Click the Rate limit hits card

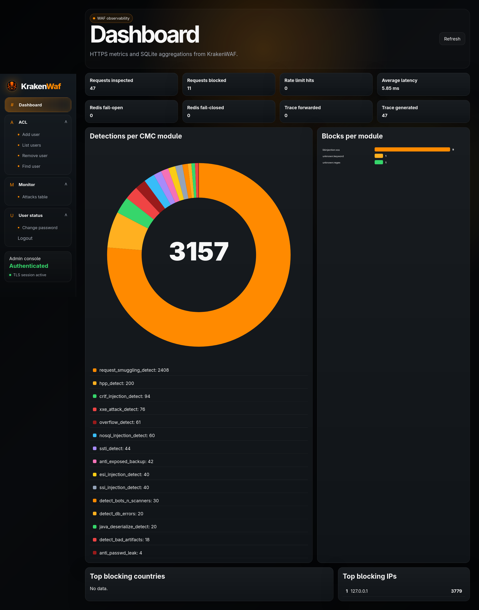(326, 85)
